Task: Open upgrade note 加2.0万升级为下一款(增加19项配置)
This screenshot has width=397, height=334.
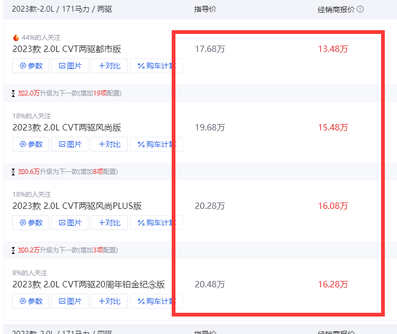Action: 69,93
